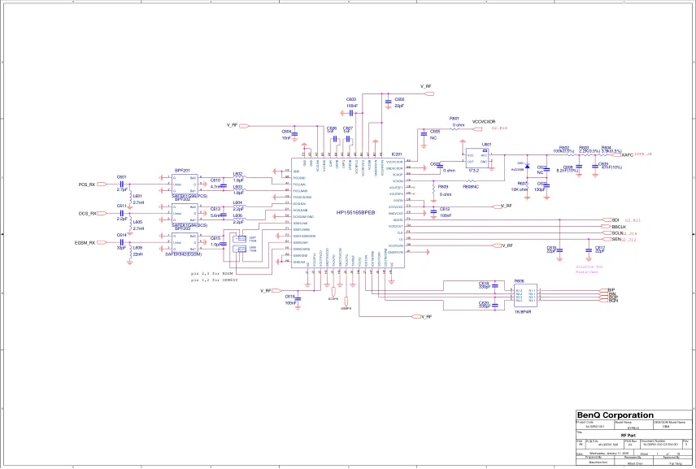The height and width of the screenshot is (469, 696).
Task: Select resistor R604 label
Action: pos(607,148)
